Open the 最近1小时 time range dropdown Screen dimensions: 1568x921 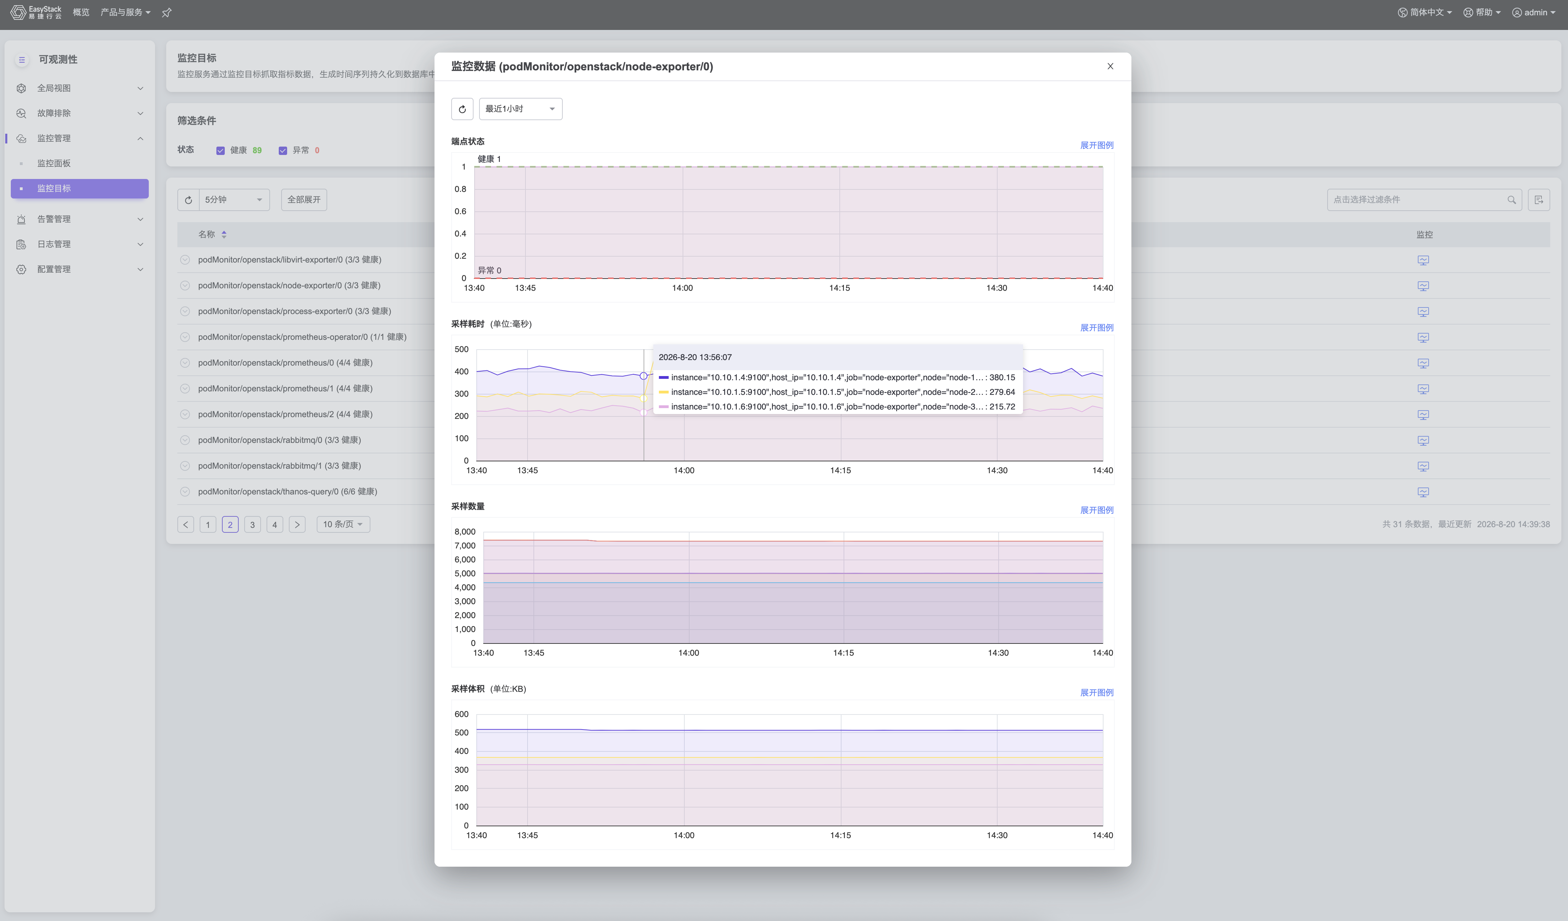click(520, 109)
